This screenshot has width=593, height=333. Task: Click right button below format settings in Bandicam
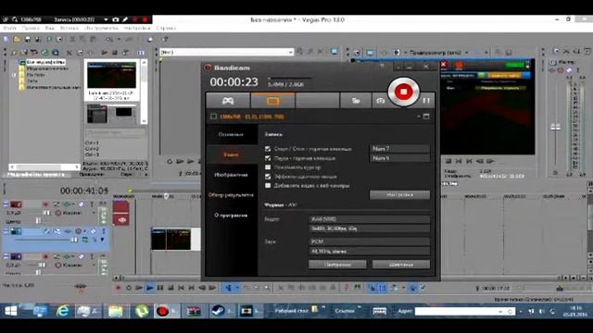[x=401, y=265]
